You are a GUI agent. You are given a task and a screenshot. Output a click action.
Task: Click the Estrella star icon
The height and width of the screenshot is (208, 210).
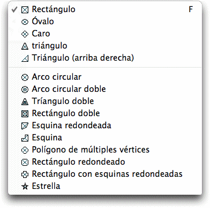click(x=25, y=187)
